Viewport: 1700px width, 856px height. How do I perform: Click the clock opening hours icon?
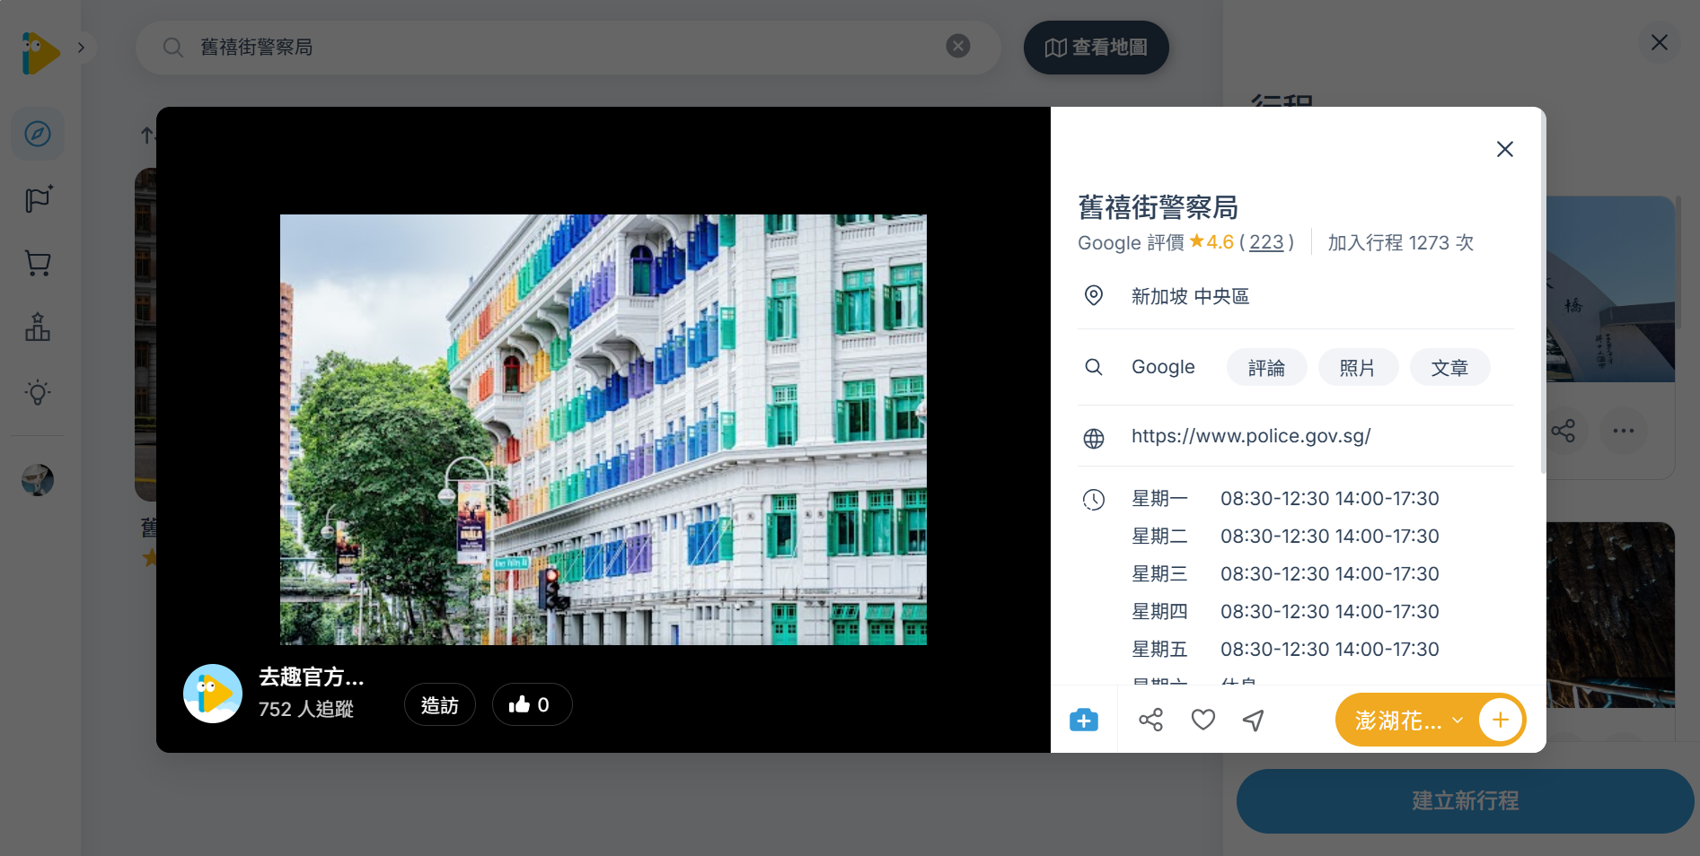tap(1094, 500)
